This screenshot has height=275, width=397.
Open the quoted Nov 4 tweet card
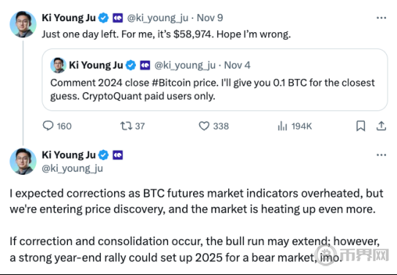[215, 80]
